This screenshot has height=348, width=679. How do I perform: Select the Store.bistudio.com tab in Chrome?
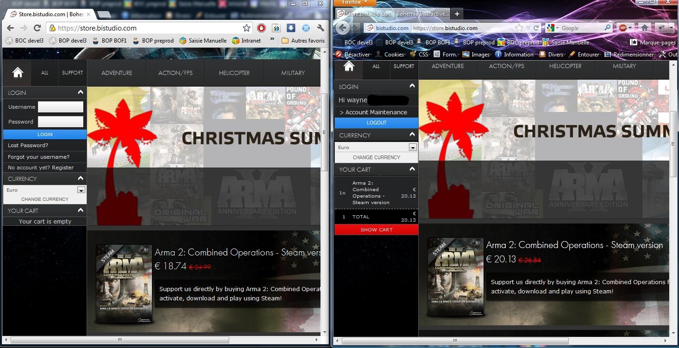pyautogui.click(x=50, y=14)
